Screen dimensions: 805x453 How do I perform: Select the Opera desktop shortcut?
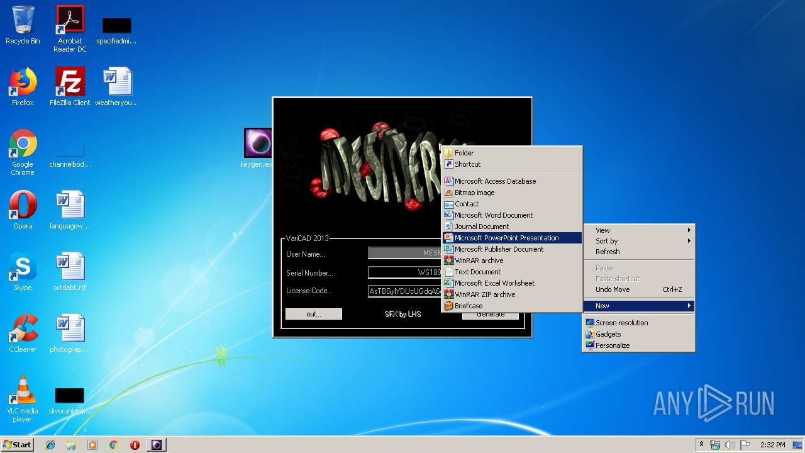(x=23, y=210)
